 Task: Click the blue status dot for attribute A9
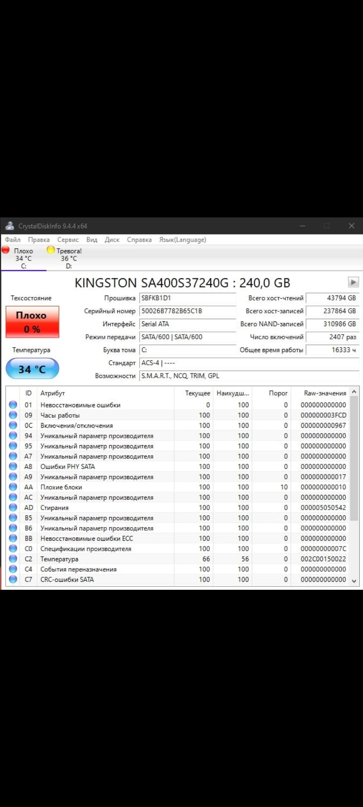coord(13,476)
